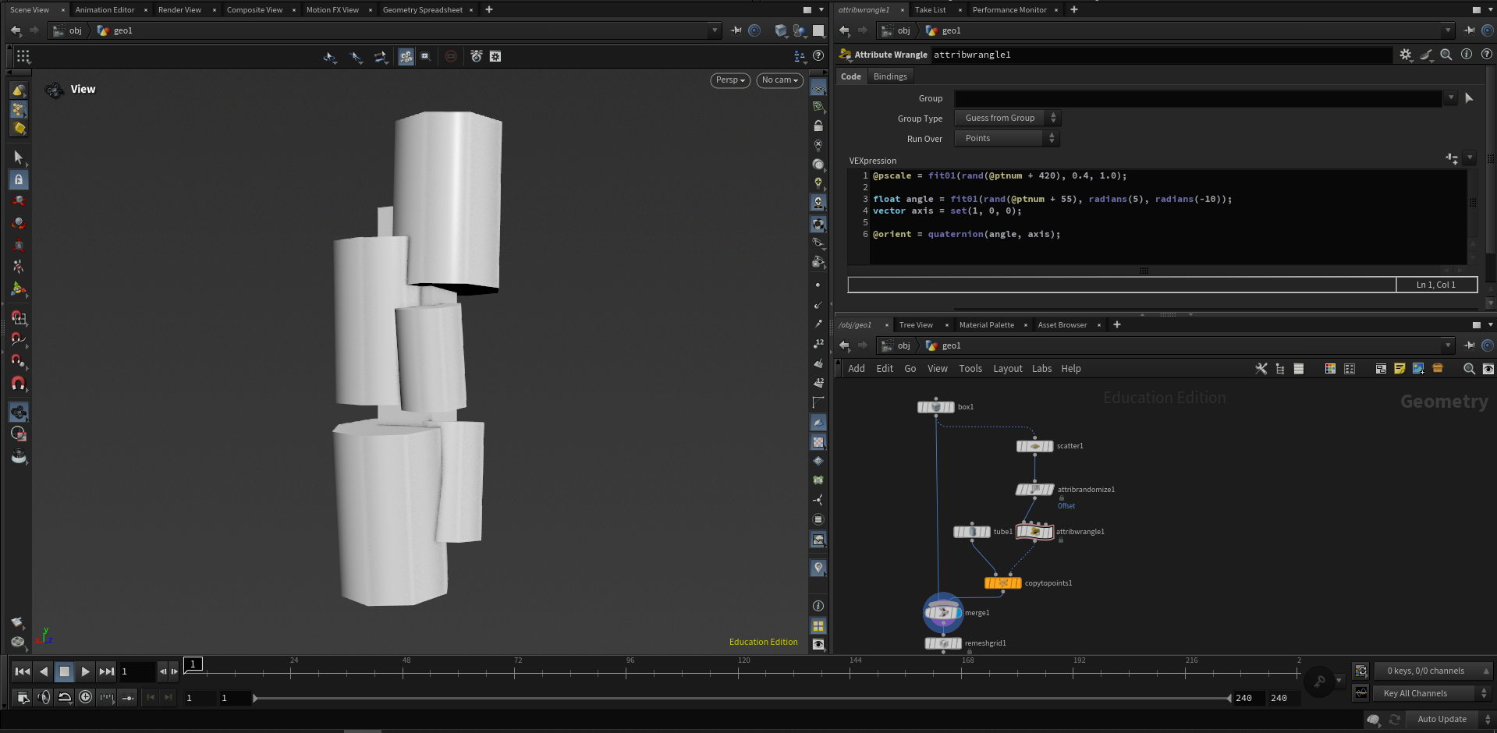Click the find node magnifier in network editor
The height and width of the screenshot is (733, 1497).
pos(1469,369)
